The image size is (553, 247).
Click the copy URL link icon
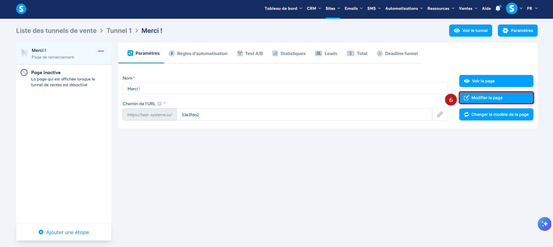click(440, 114)
